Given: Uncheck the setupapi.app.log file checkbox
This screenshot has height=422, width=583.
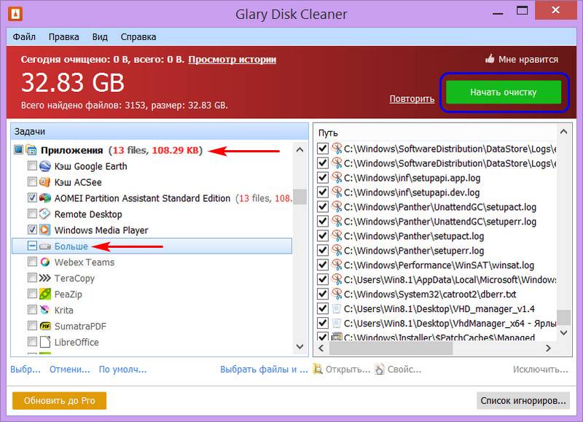Looking at the screenshot, I should (x=323, y=178).
